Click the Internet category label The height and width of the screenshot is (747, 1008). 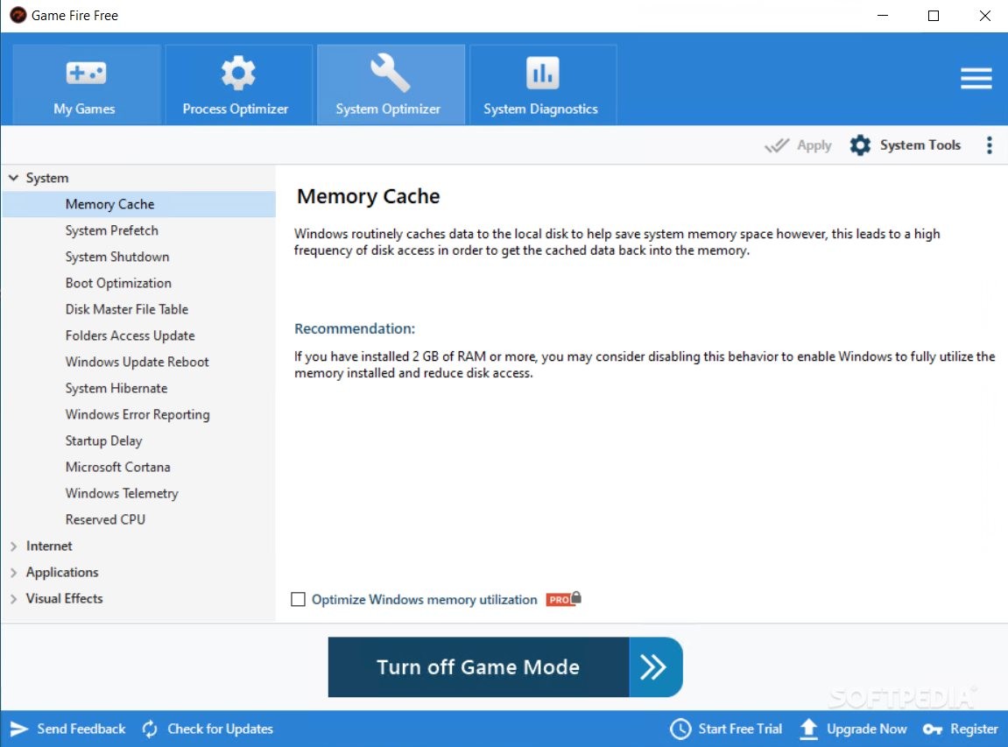point(49,546)
